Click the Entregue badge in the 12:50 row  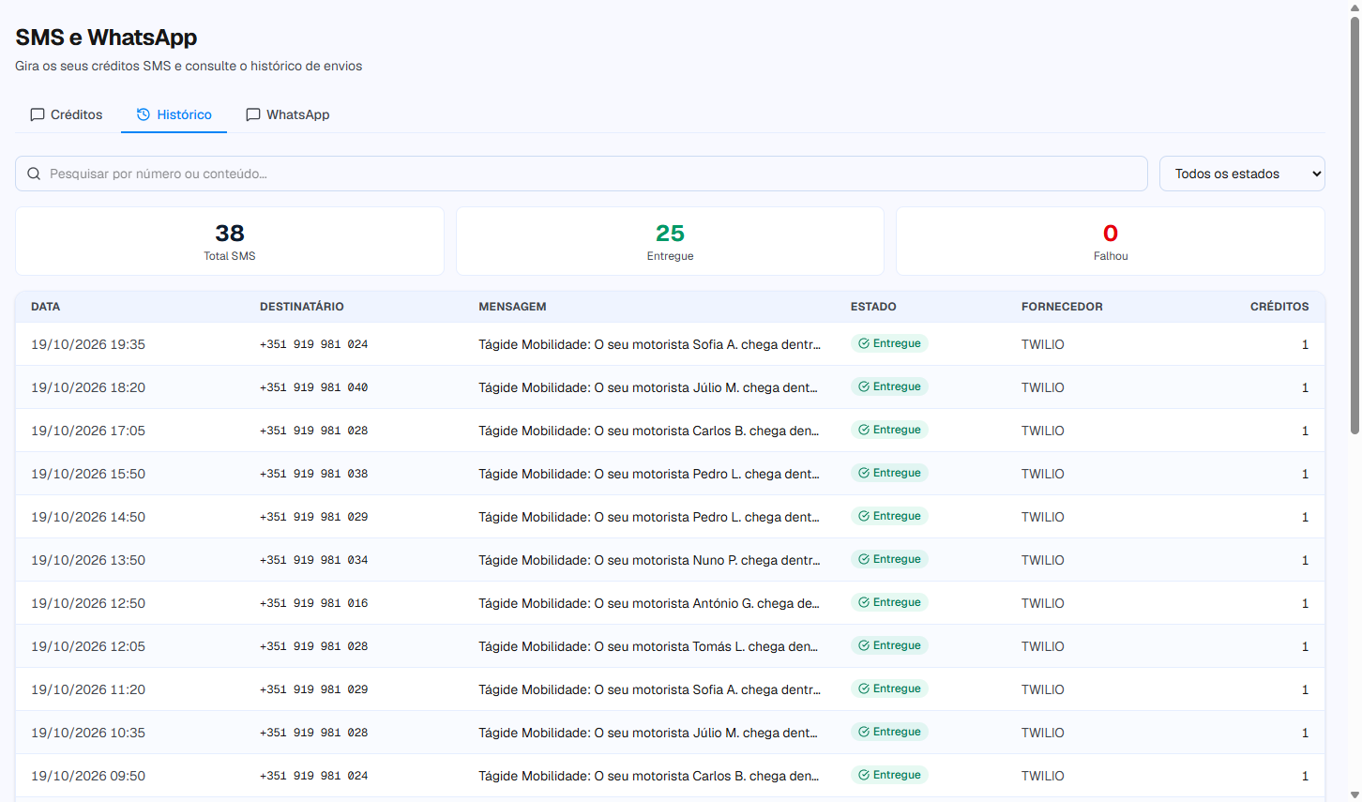tap(889, 602)
